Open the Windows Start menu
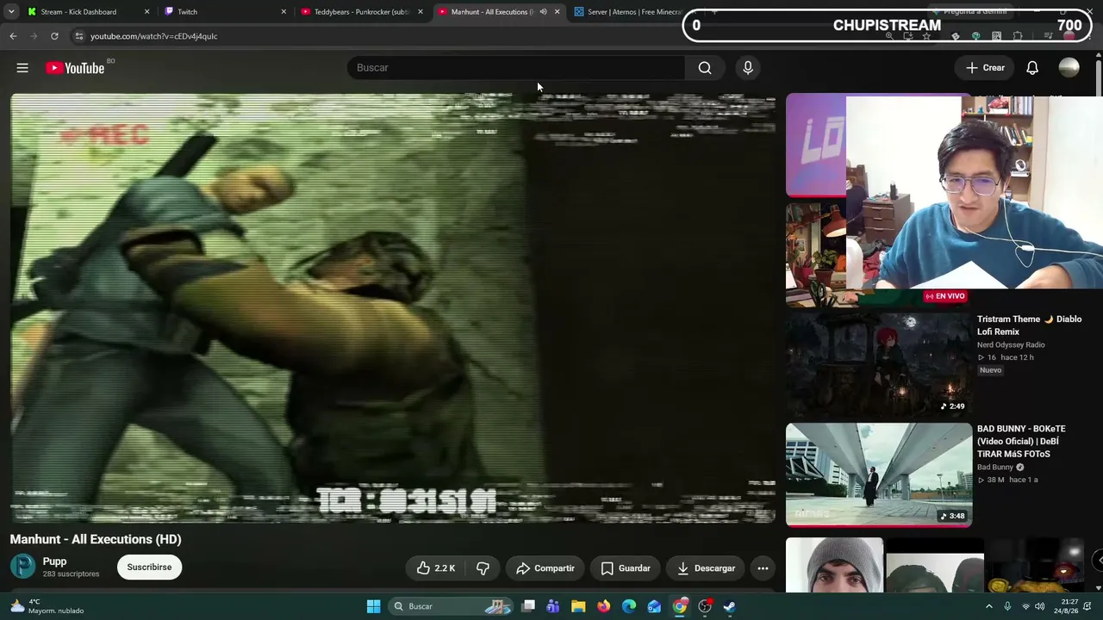This screenshot has height=620, width=1103. pos(373,606)
